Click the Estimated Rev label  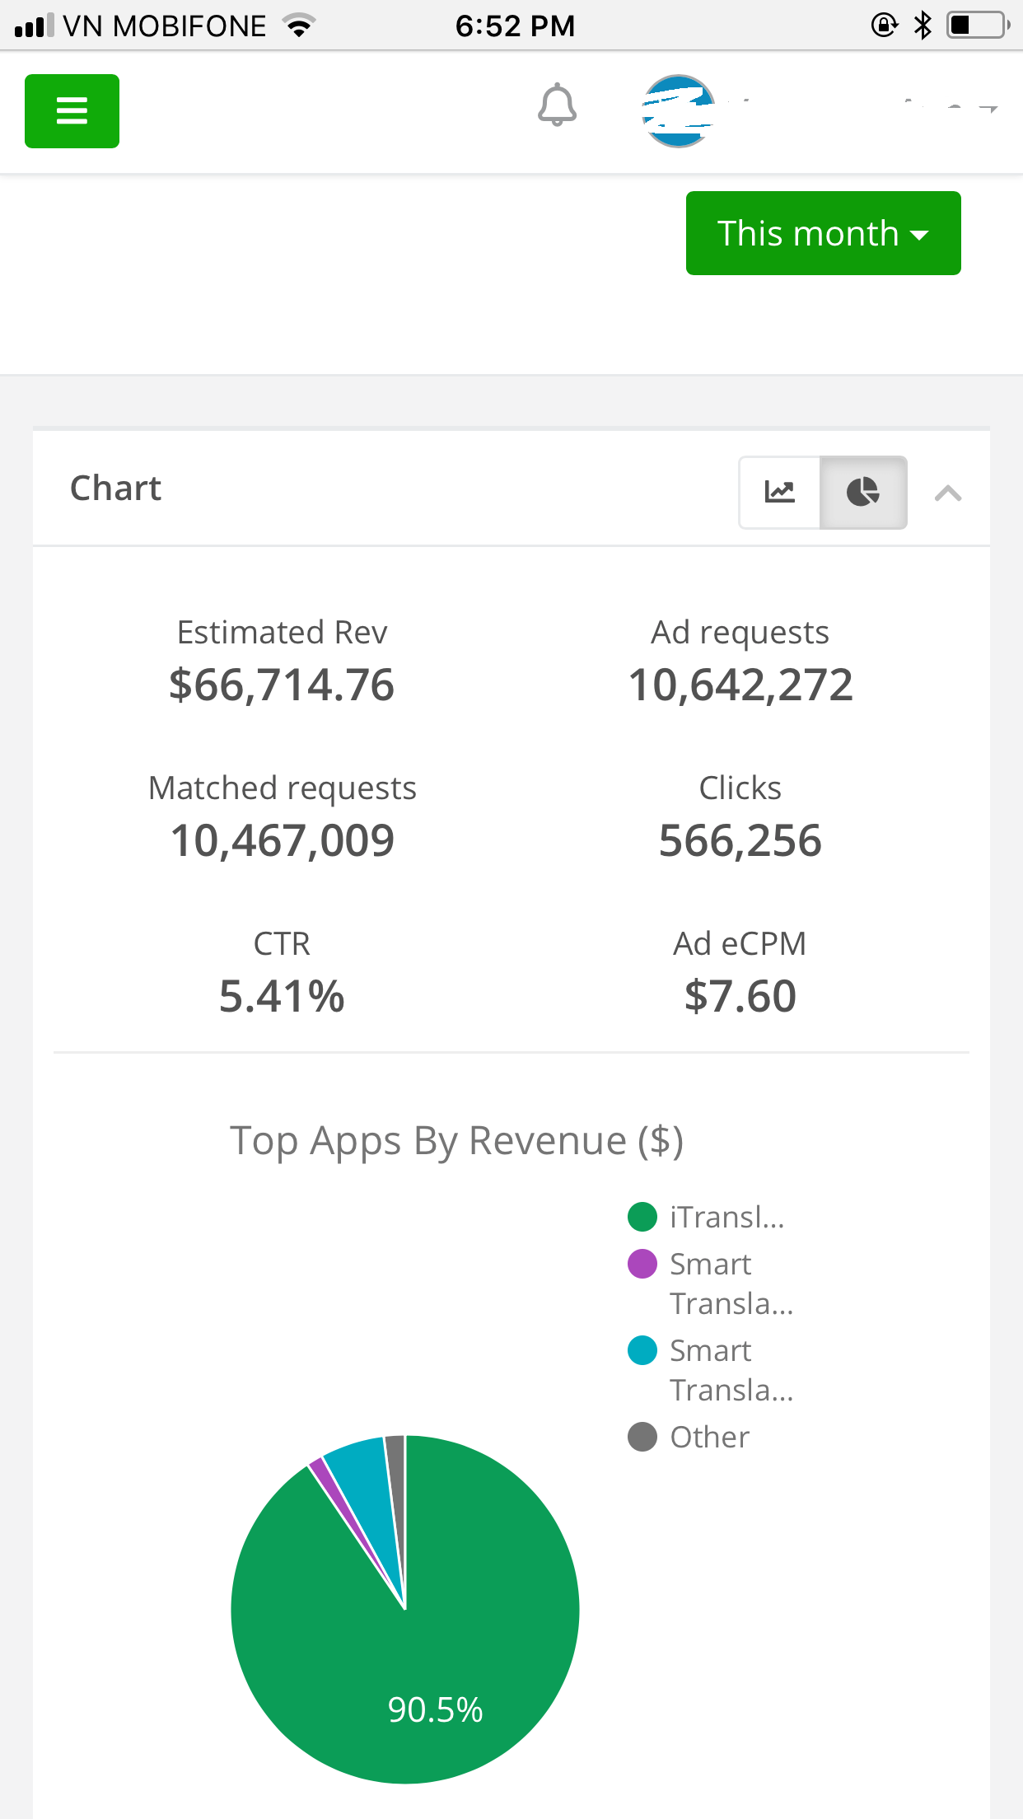(x=282, y=632)
